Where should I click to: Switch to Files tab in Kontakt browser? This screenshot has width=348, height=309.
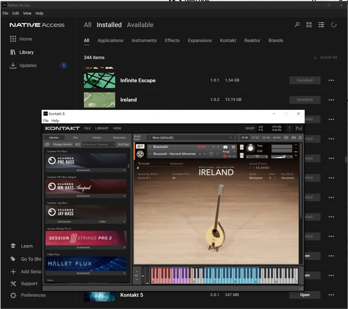[x=76, y=138]
